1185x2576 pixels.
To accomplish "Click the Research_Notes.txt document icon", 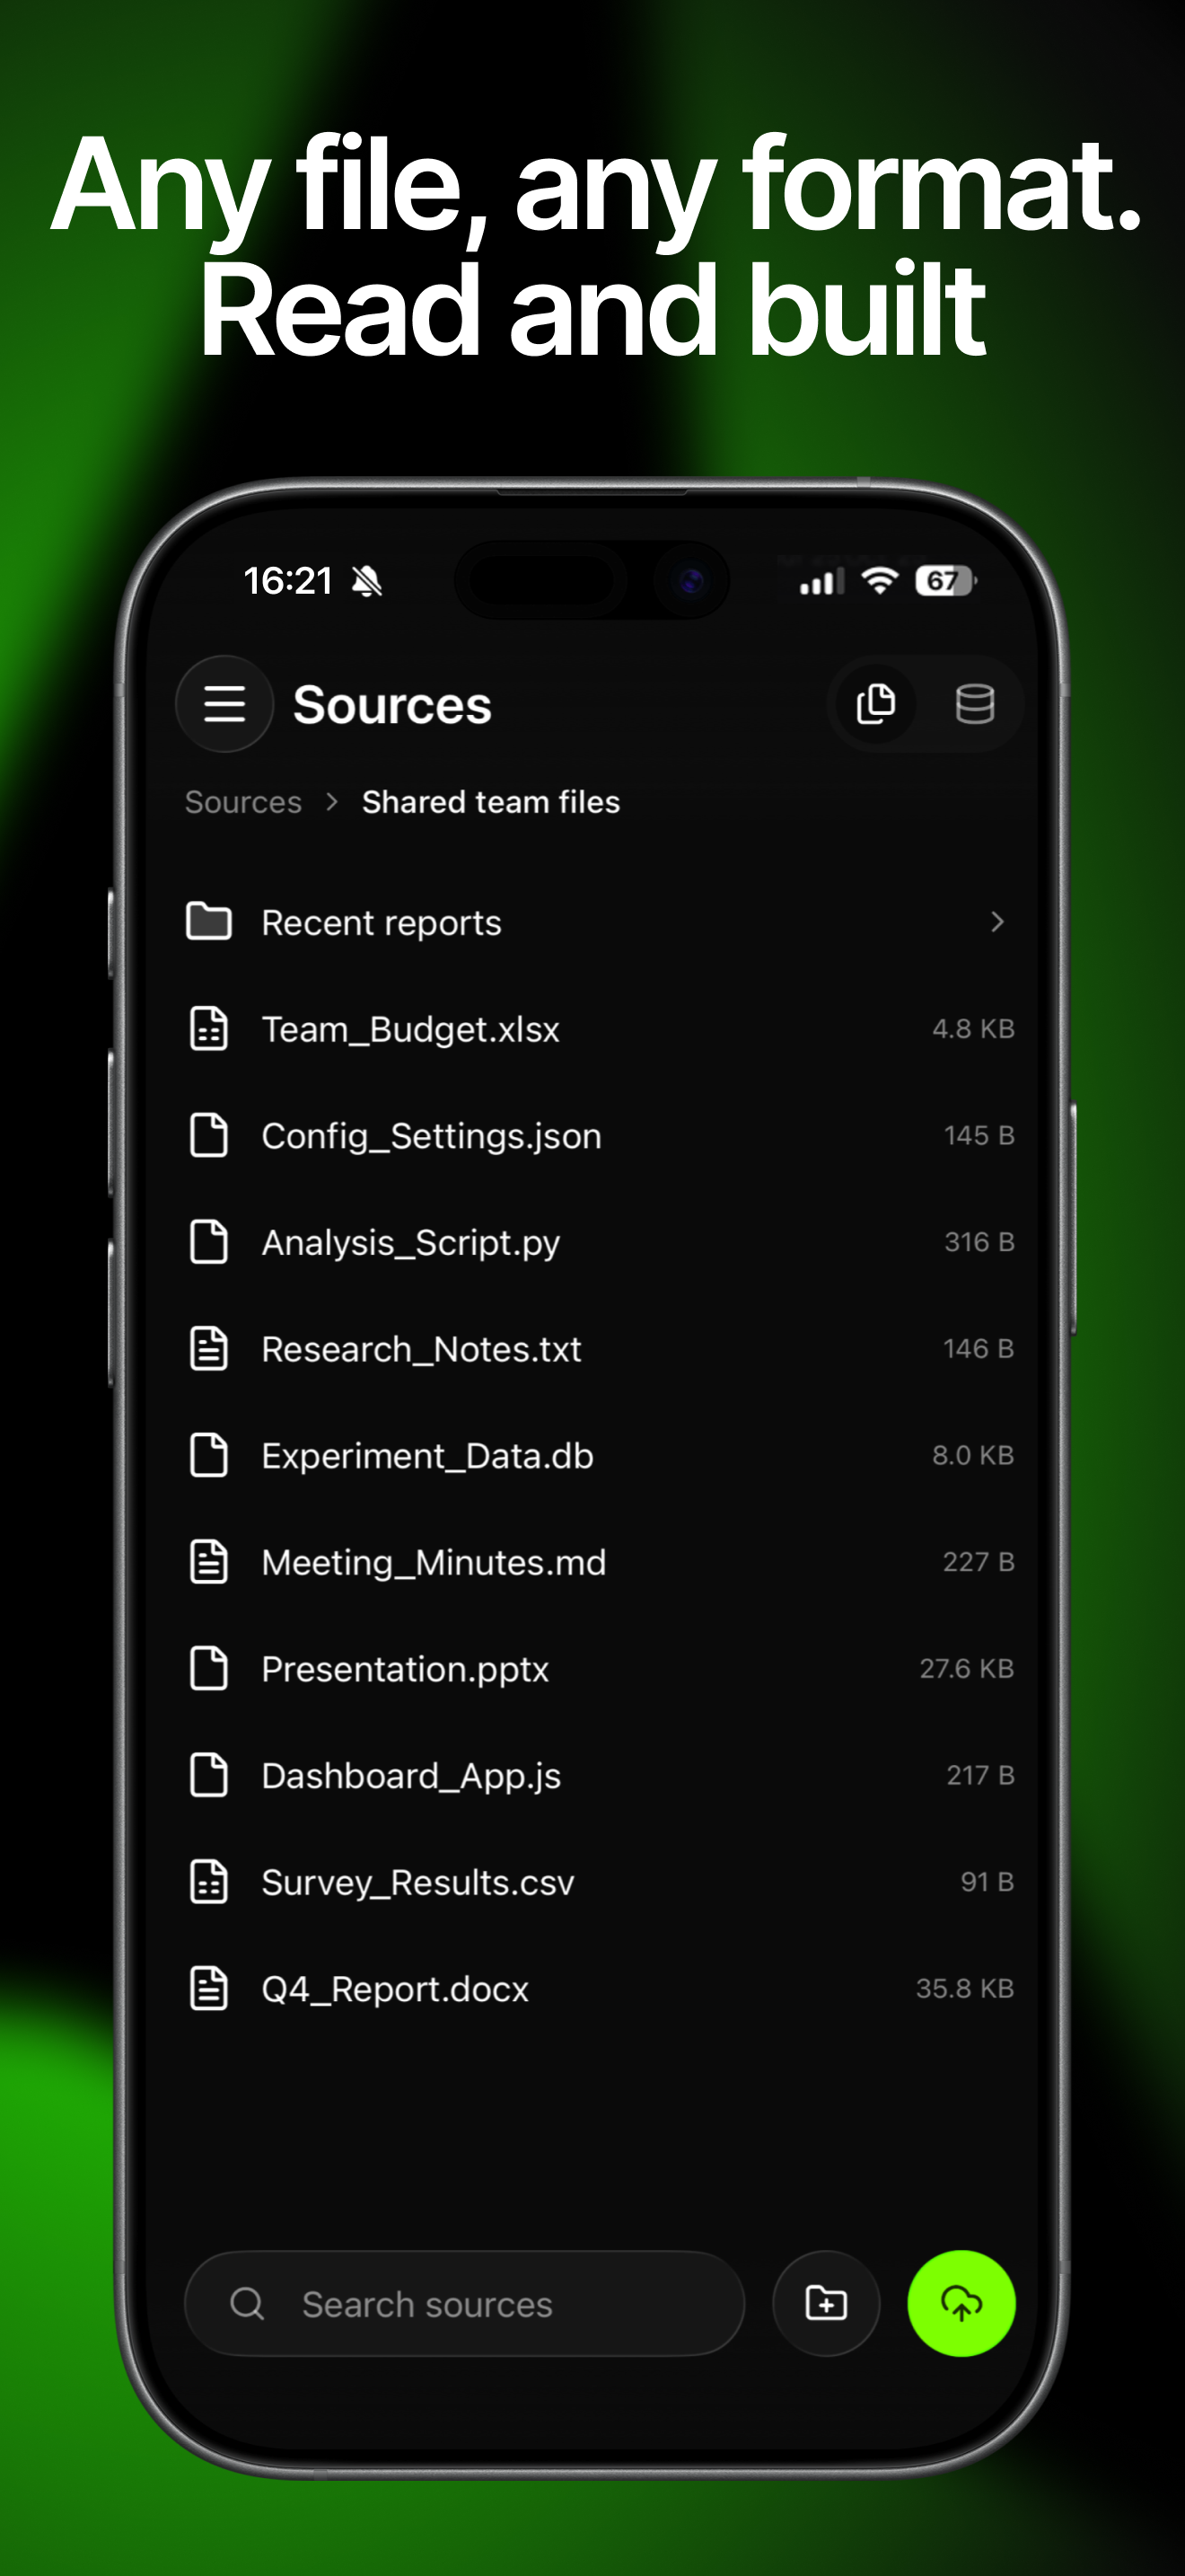I will tap(209, 1349).
